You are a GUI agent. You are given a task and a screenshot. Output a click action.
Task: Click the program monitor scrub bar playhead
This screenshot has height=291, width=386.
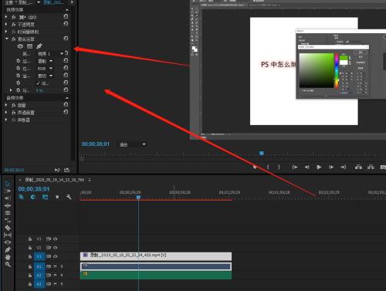click(x=262, y=154)
